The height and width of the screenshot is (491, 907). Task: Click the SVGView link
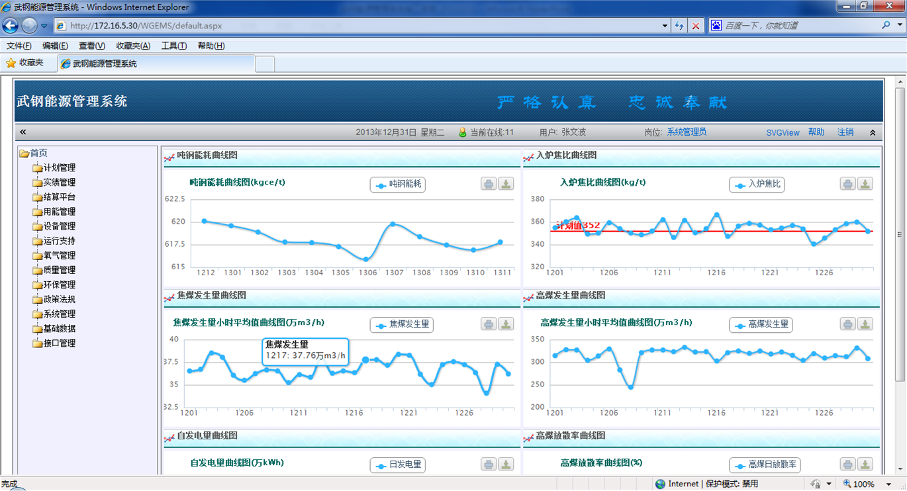click(x=783, y=132)
